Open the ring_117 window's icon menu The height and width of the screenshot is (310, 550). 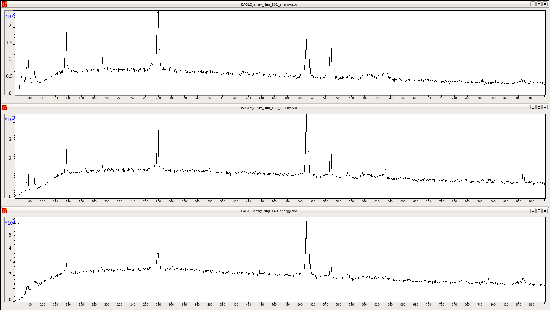[4, 107]
